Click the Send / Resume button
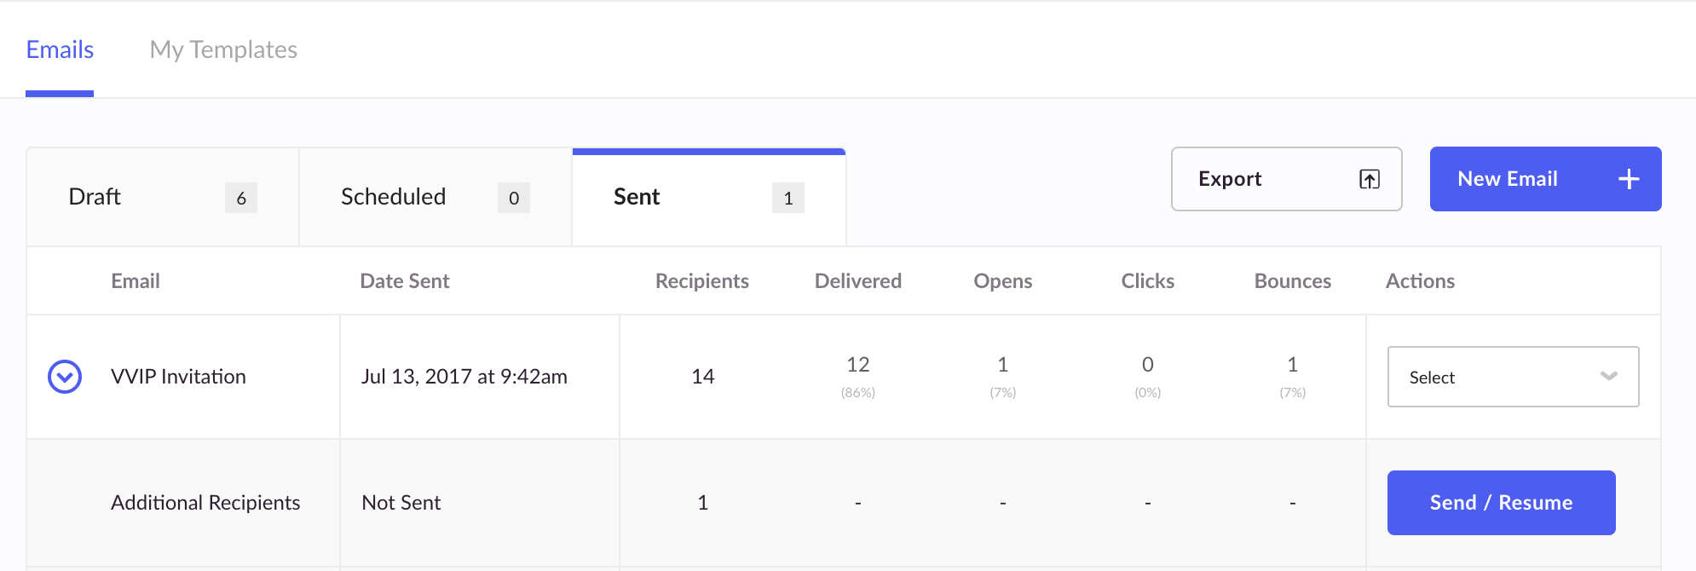The height and width of the screenshot is (571, 1696). 1501,503
